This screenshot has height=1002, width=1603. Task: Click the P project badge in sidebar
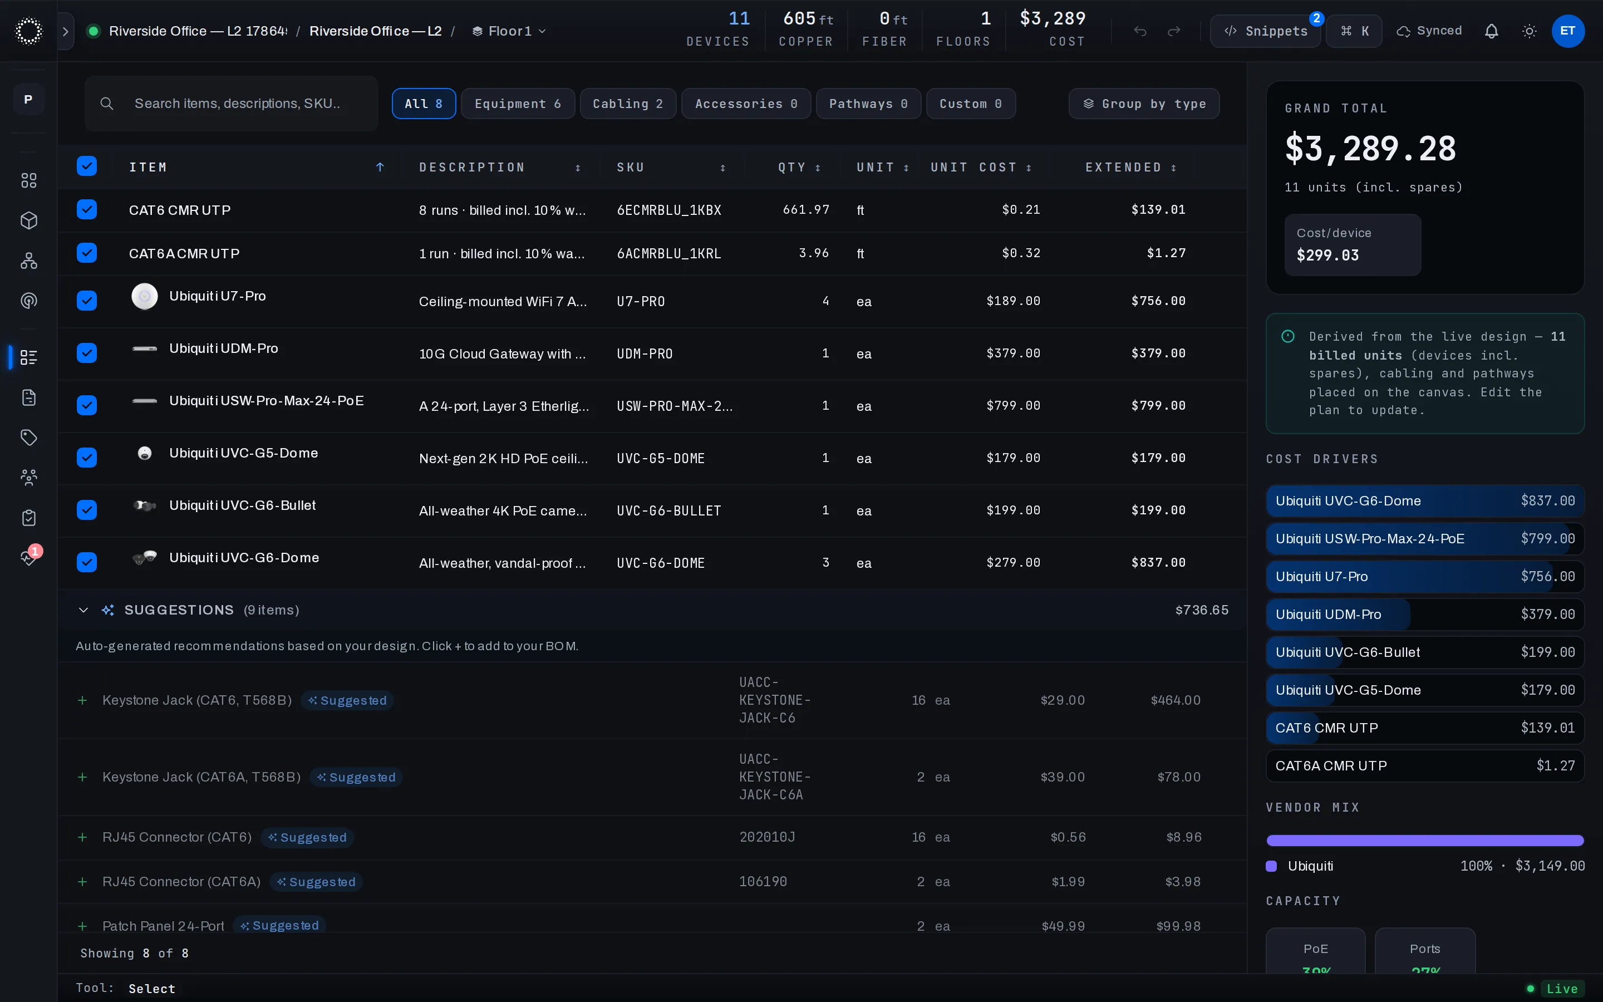[x=28, y=100]
